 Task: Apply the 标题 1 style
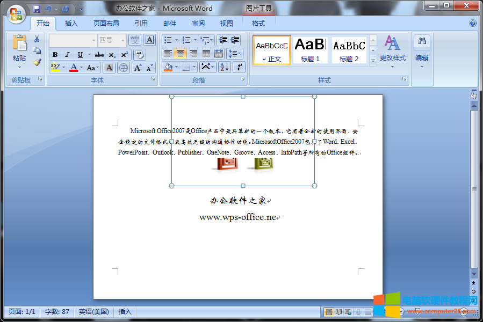pyautogui.click(x=310, y=50)
